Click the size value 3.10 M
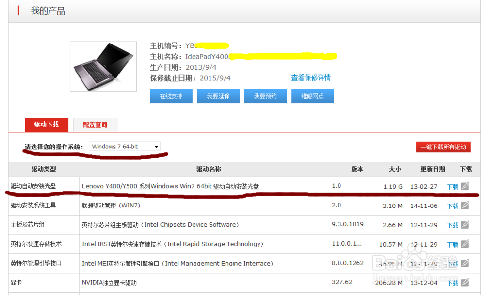The width and height of the screenshot is (485, 295). pos(392,206)
